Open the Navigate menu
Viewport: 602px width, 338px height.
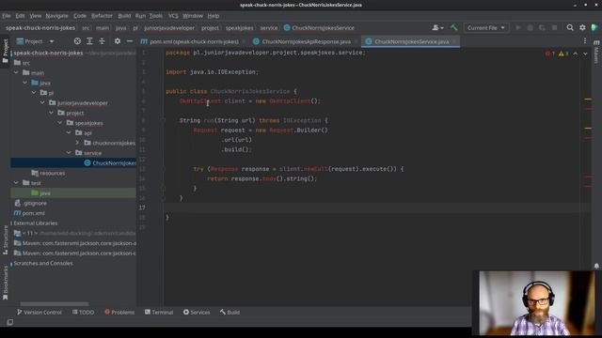coord(56,16)
